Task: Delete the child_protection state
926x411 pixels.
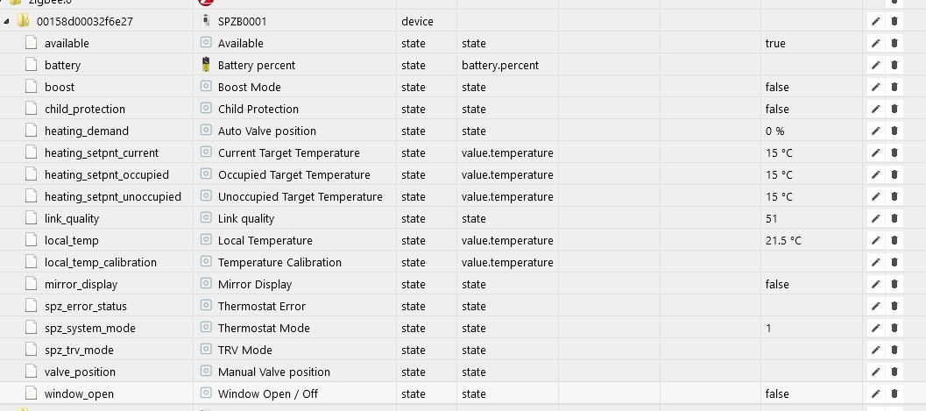Action: pyautogui.click(x=894, y=109)
